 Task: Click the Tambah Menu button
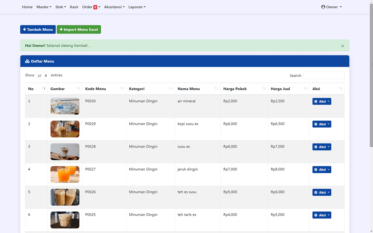tap(38, 29)
